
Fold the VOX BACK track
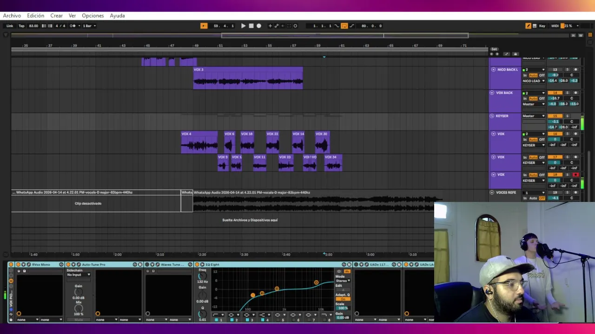(492, 93)
